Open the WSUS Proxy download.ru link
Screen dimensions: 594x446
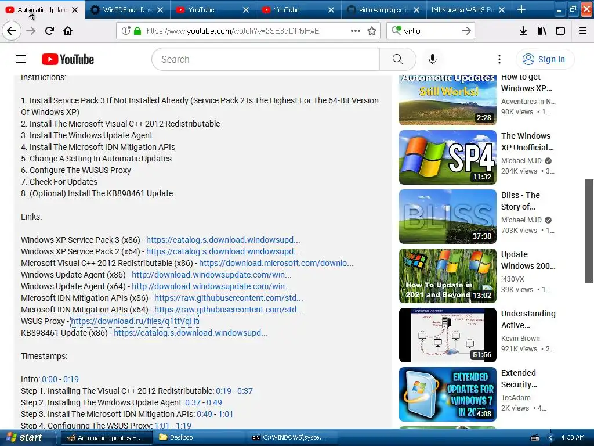[x=135, y=321]
